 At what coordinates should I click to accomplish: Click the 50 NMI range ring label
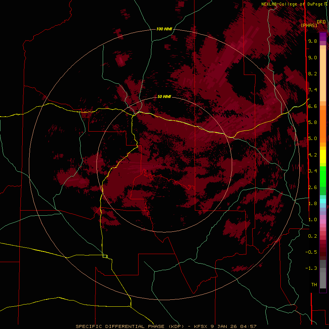(x=164, y=97)
